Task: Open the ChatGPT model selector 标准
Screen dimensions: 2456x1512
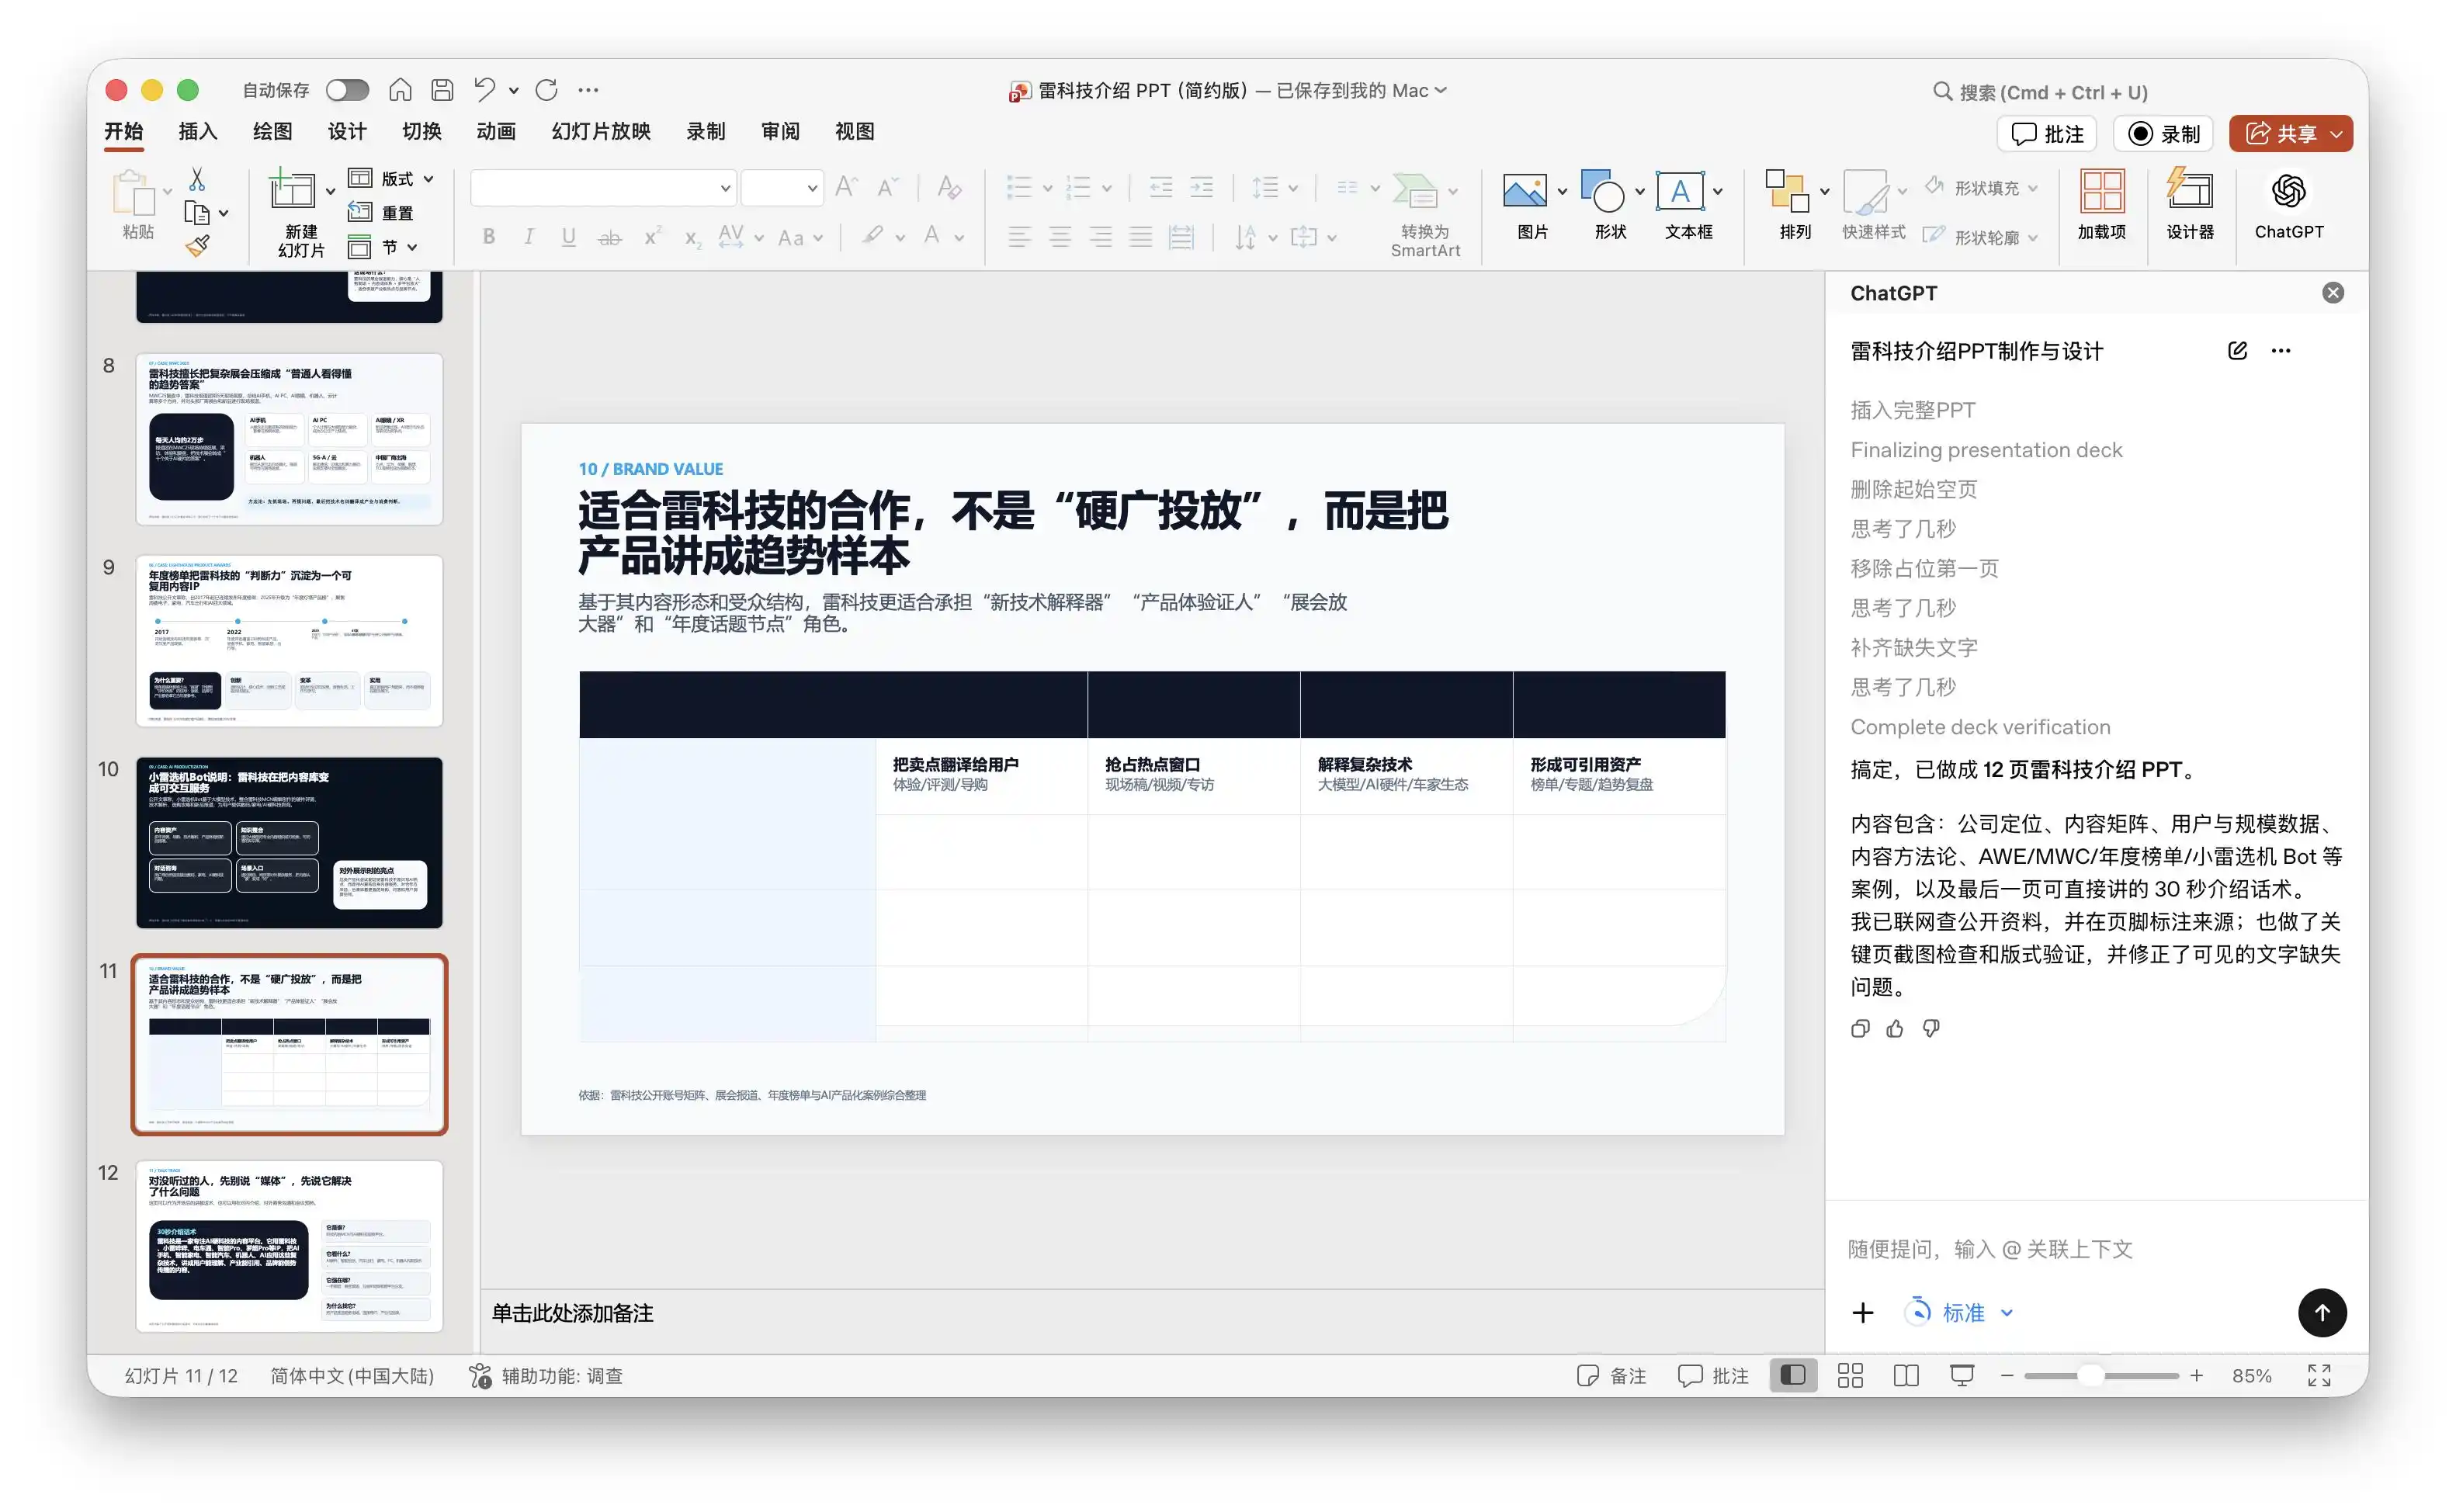Action: 1961,1312
